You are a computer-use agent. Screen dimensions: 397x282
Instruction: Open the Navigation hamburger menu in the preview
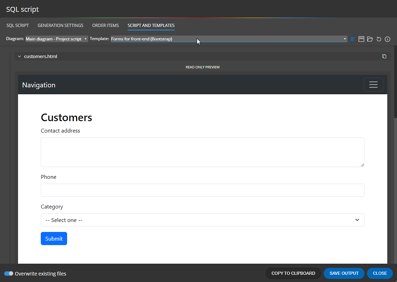pos(373,84)
